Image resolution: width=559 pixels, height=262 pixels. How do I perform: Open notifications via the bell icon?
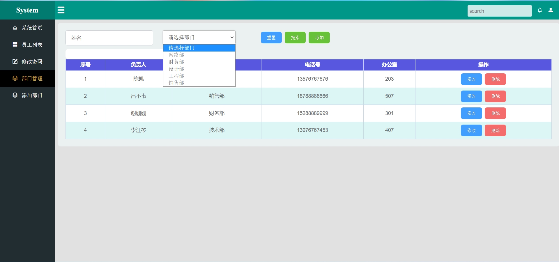(x=540, y=10)
